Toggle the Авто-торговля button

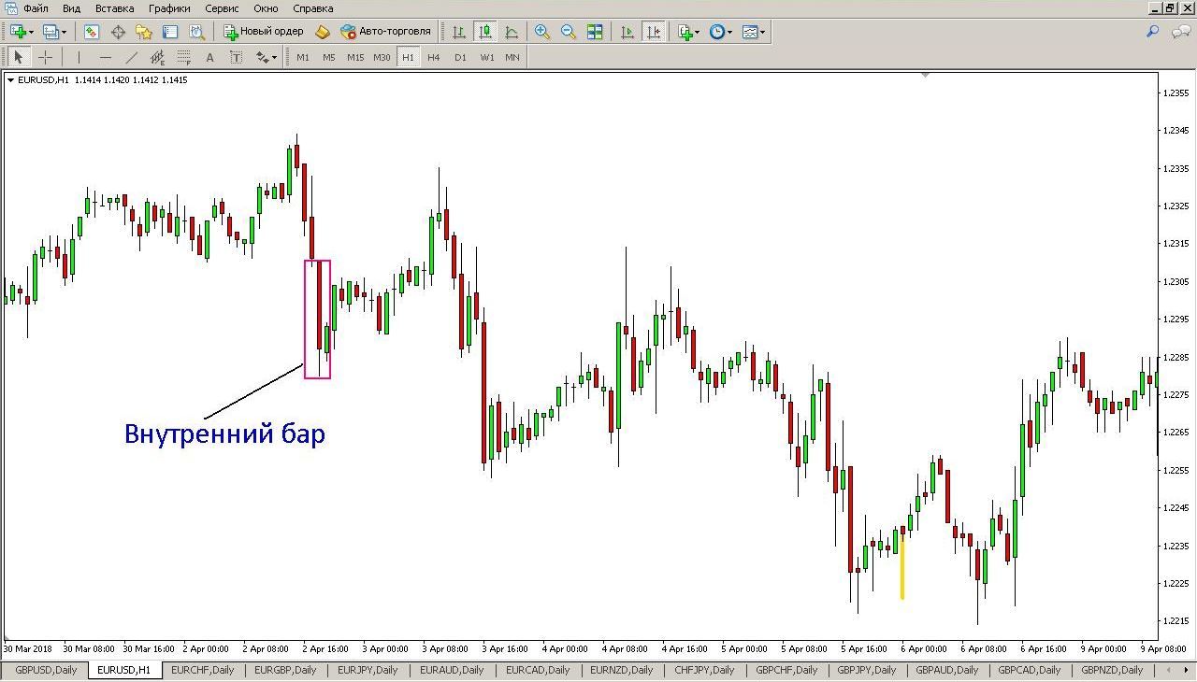click(385, 32)
